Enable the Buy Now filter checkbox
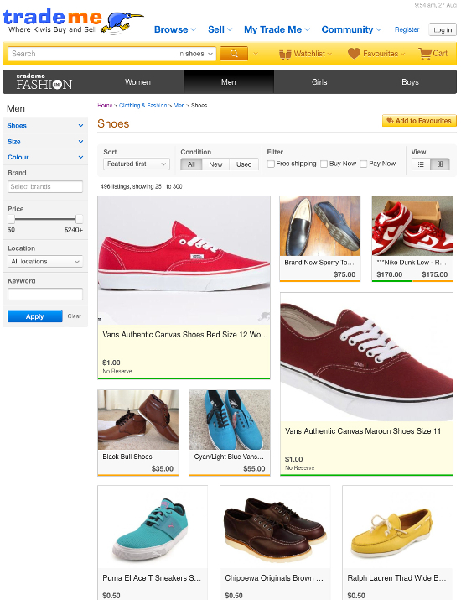The image size is (461, 600). point(324,164)
